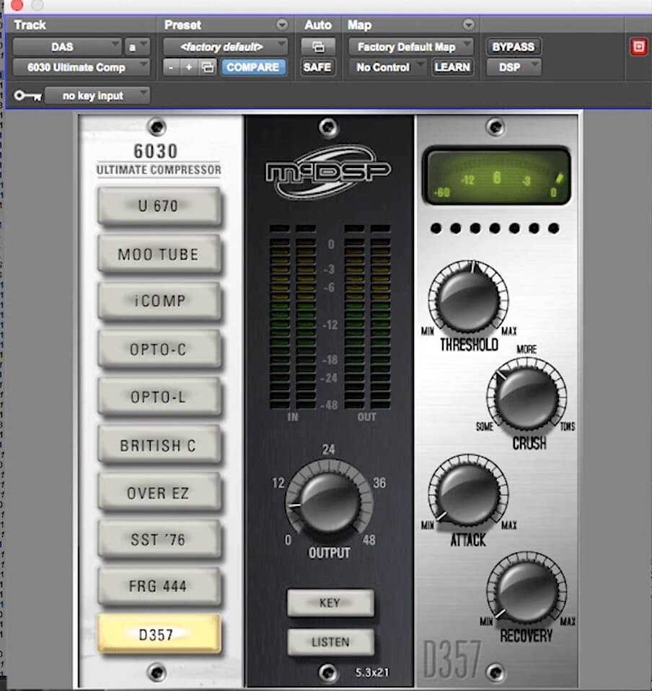Screen dimensions: 652x691
Task: Select previous preset with minus button
Action: (172, 67)
